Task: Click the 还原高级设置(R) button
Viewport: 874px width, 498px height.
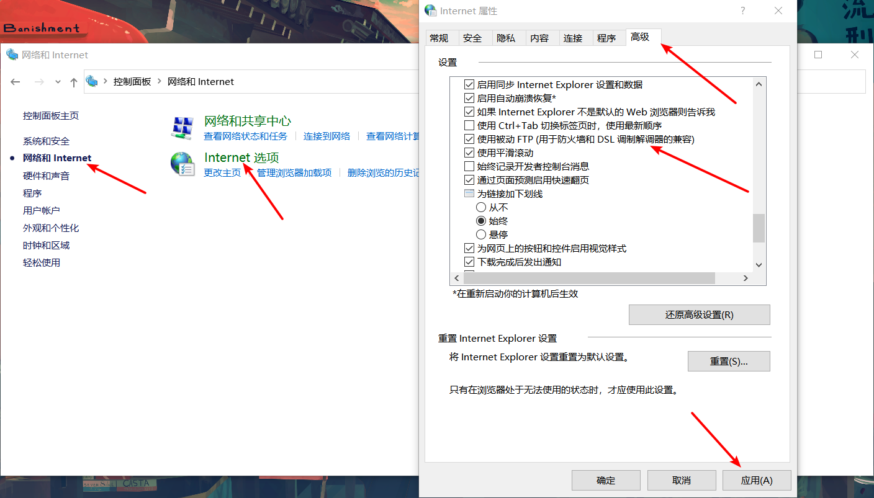Action: (700, 314)
